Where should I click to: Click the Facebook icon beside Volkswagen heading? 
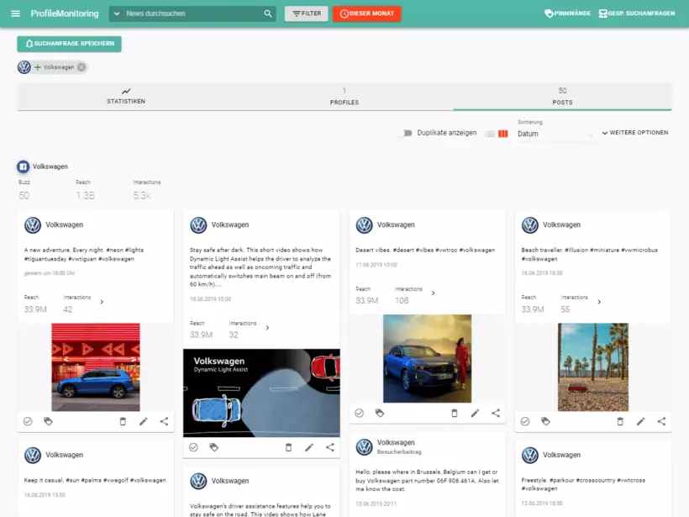pyautogui.click(x=24, y=166)
